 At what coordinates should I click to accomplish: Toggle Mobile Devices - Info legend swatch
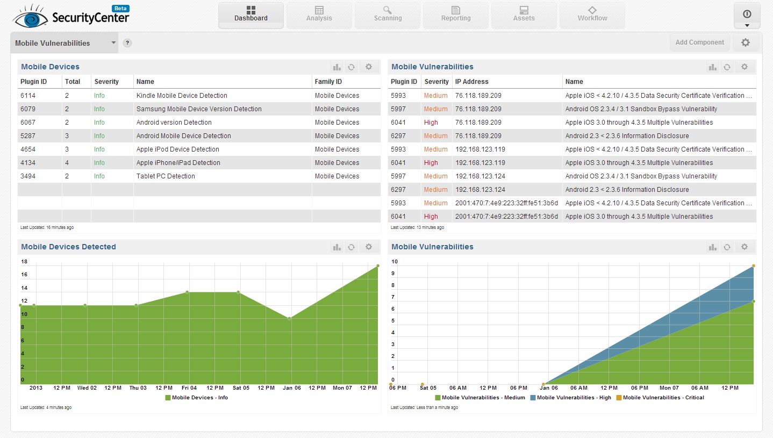pos(168,398)
